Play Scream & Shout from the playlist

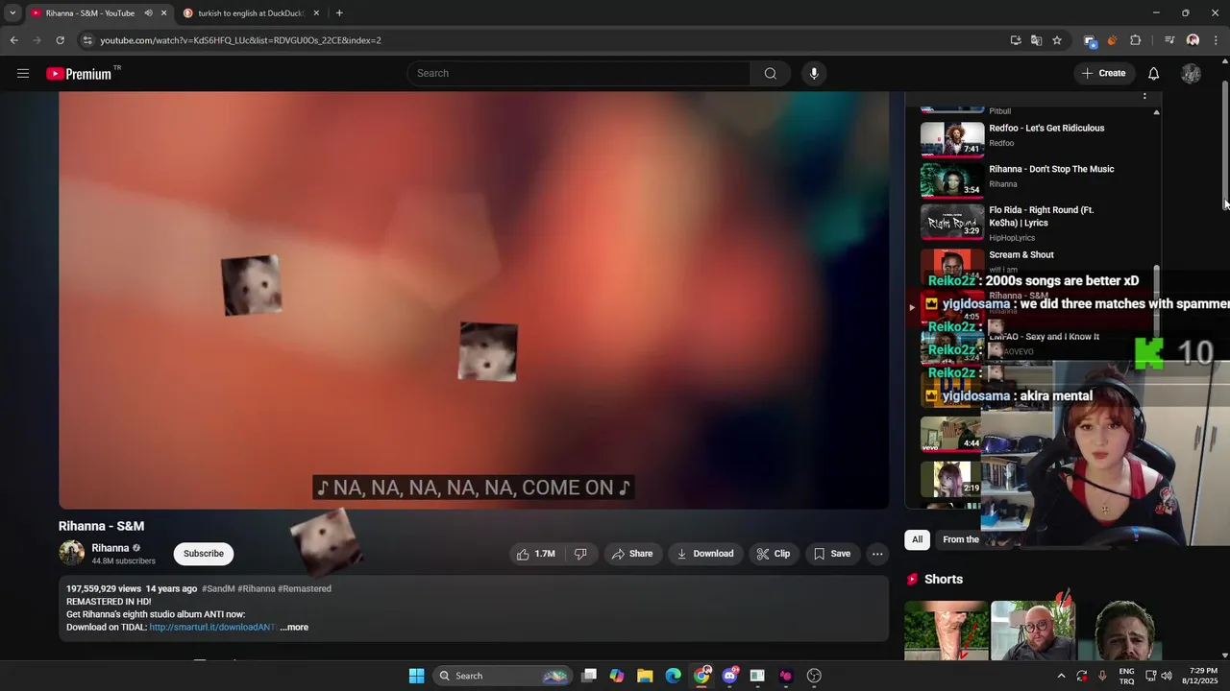1021,255
